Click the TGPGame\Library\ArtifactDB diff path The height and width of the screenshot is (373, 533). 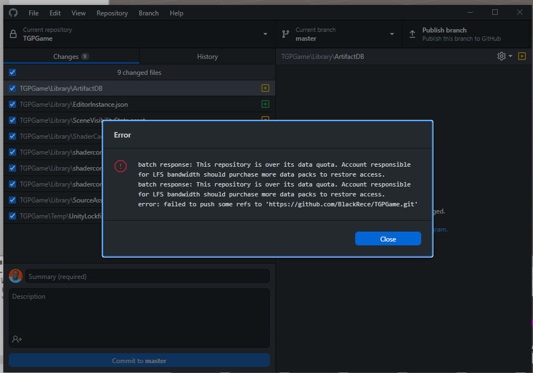[323, 57]
